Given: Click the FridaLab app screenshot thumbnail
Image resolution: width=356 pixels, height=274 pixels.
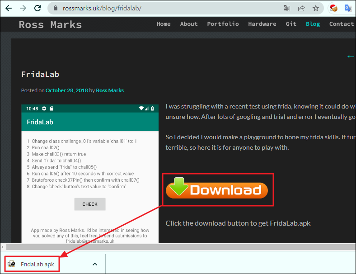Looking at the screenshot, I should [90, 174].
